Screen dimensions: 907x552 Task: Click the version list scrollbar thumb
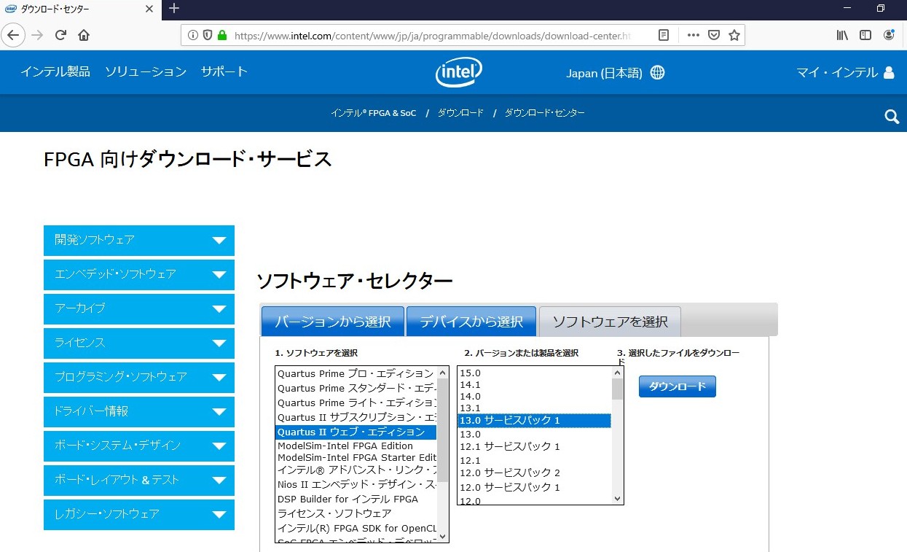(617, 389)
